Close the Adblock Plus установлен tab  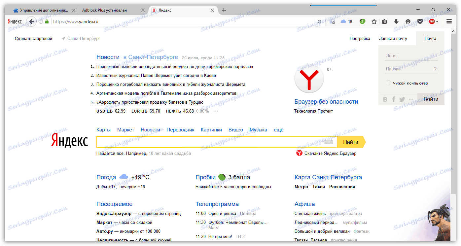coord(143,10)
